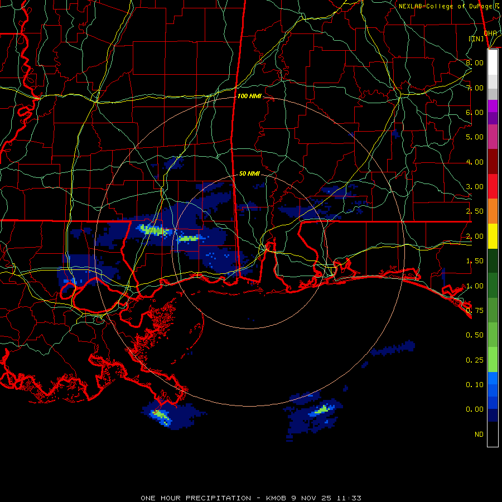Viewport: 502px width, 502px height.
Task: Click the 4.00 legend value
Action: point(475,162)
